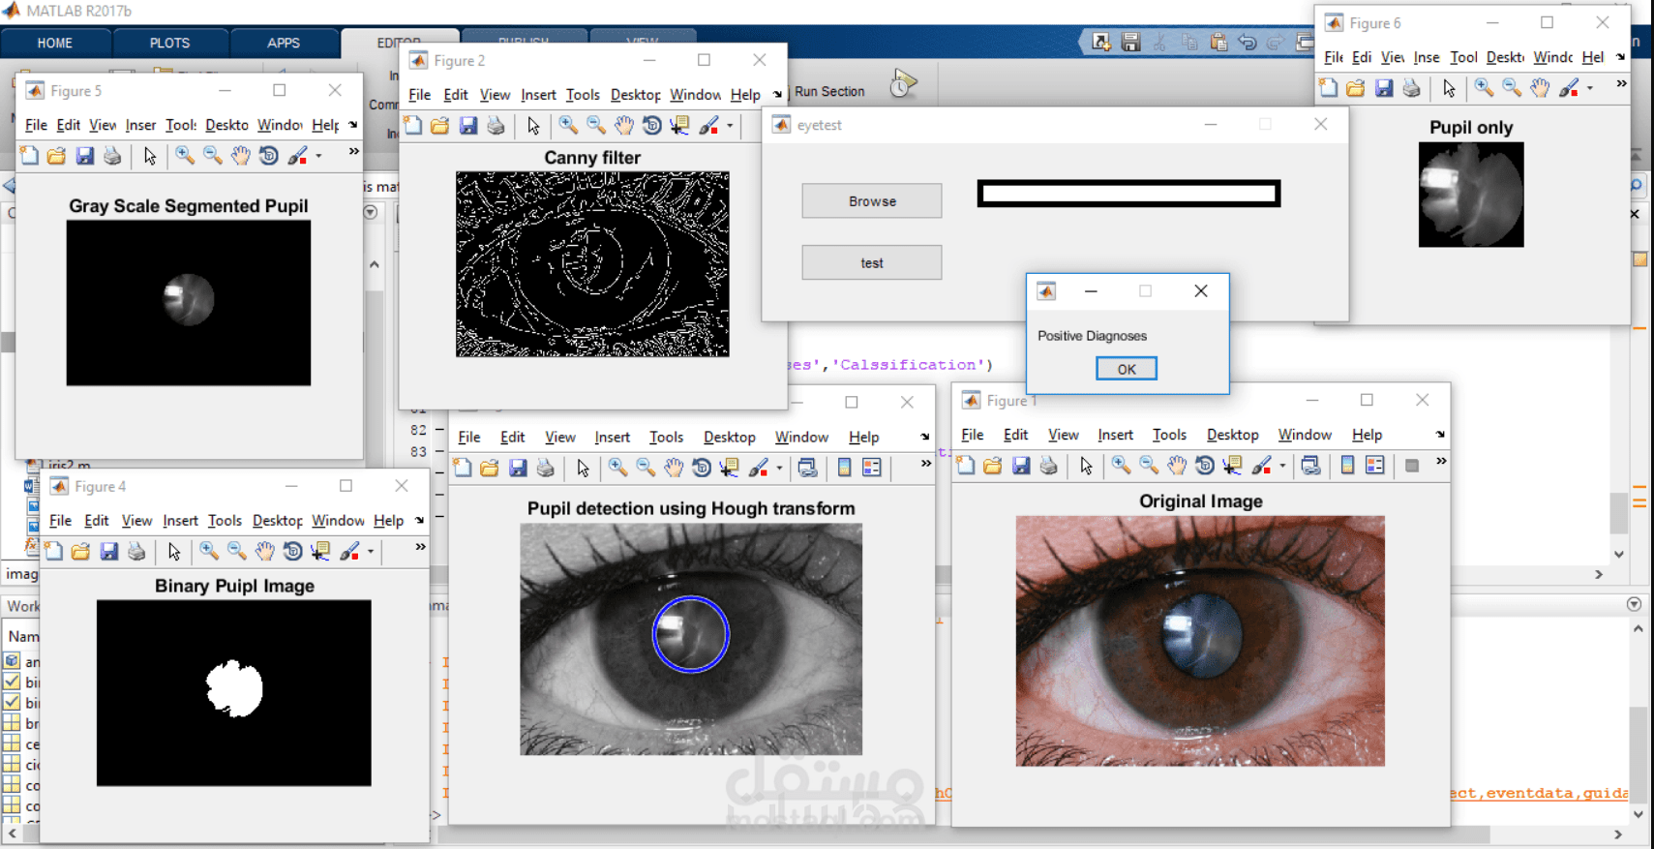Viewport: 1654px width, 849px height.
Task: Open View menu in Figure 5
Action: point(103,125)
